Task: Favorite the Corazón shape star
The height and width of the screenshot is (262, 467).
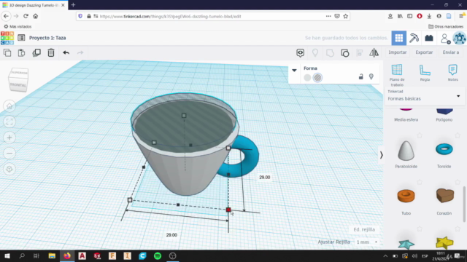Action: point(458,182)
